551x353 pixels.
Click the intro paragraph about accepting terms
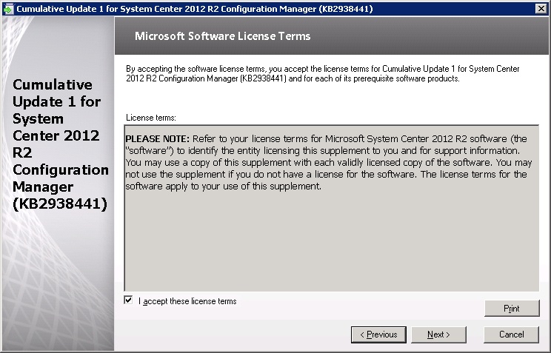pyautogui.click(x=322, y=73)
